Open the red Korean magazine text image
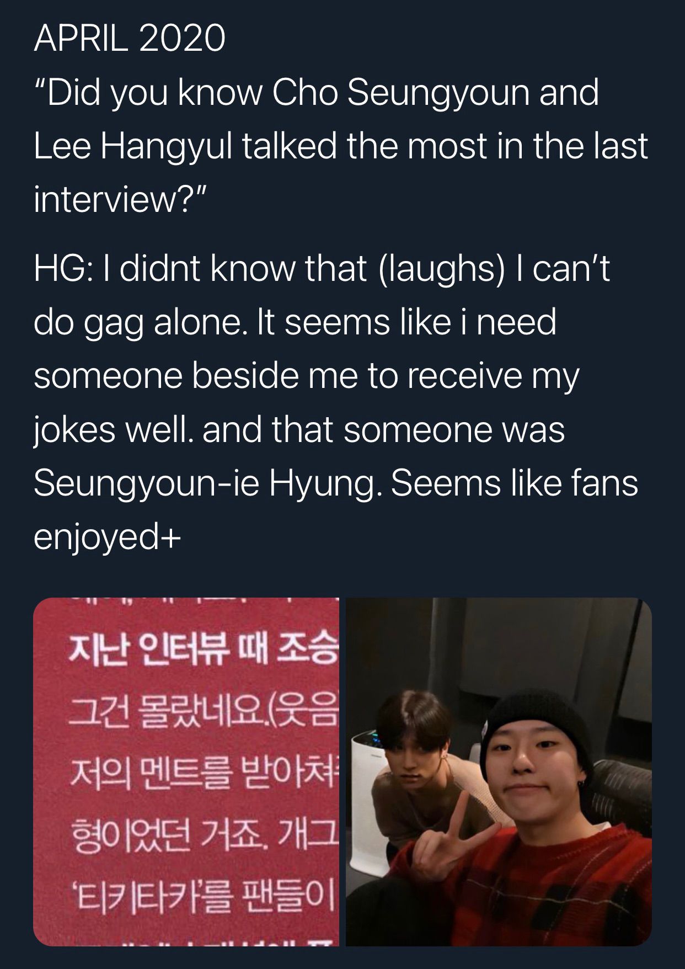The width and height of the screenshot is (685, 969). click(186, 771)
